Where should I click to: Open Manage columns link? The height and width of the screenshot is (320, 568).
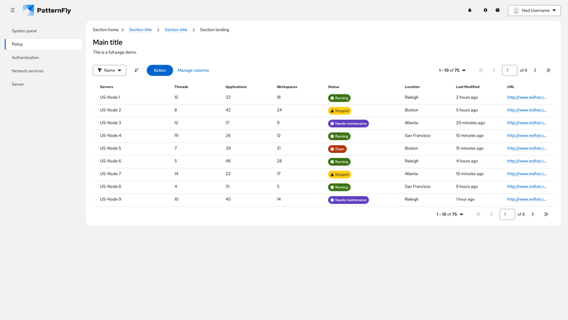(x=193, y=70)
